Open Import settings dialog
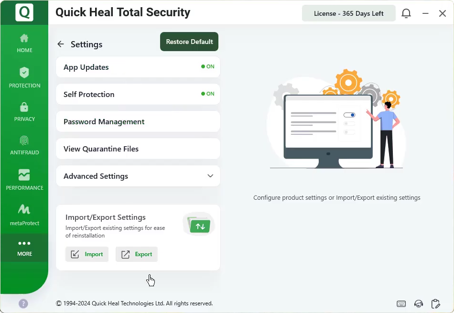454x313 pixels. point(87,254)
